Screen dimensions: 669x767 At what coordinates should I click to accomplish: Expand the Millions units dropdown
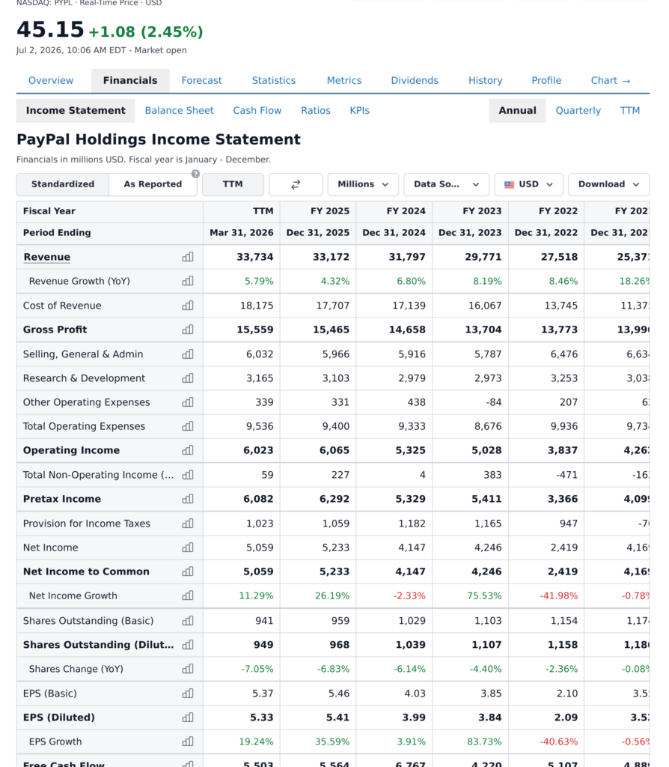click(x=363, y=184)
